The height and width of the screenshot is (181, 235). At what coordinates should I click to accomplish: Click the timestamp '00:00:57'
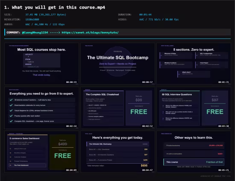coord(147,82)
